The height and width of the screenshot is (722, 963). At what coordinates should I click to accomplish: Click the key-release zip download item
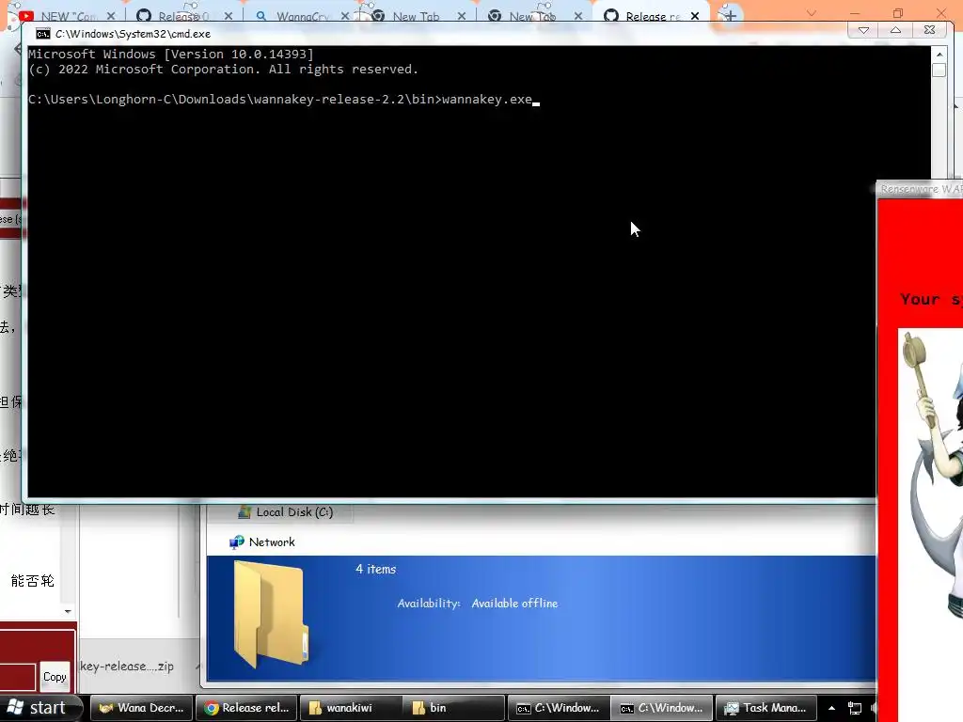[x=127, y=667]
